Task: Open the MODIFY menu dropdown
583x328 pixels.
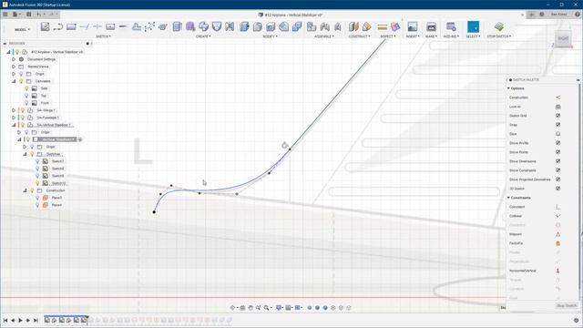Action: (x=270, y=36)
